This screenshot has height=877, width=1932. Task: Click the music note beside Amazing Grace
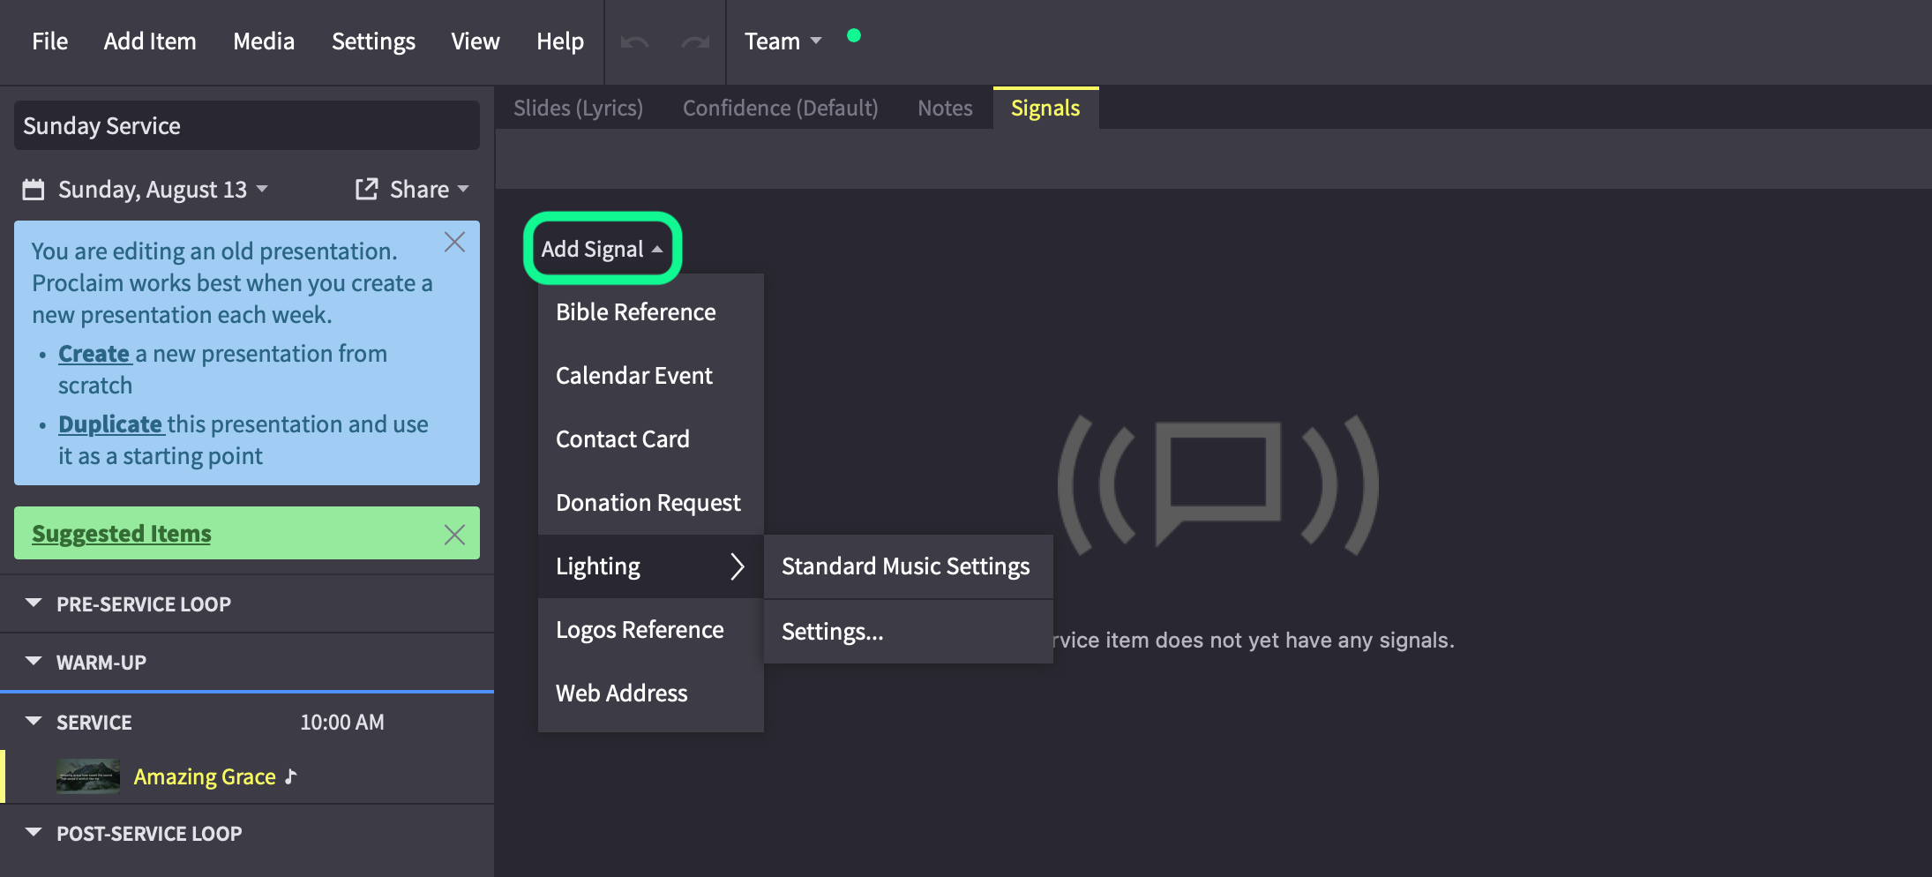pos(291,776)
